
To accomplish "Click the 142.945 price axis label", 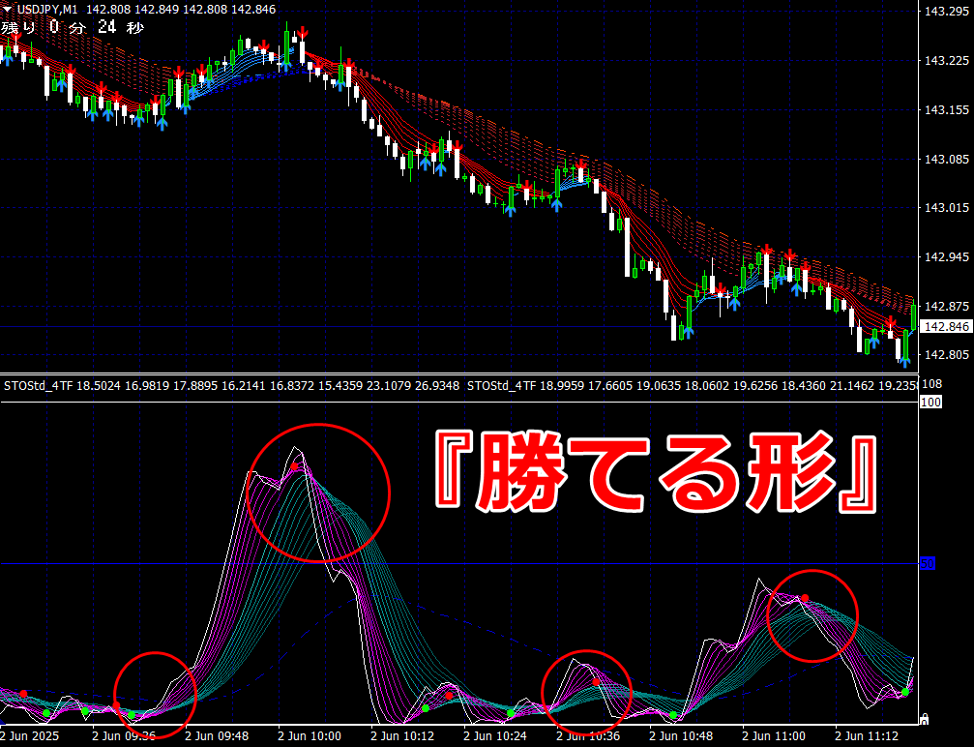I will [947, 256].
